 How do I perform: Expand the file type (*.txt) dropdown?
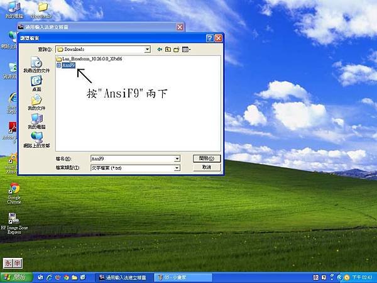tap(177, 168)
